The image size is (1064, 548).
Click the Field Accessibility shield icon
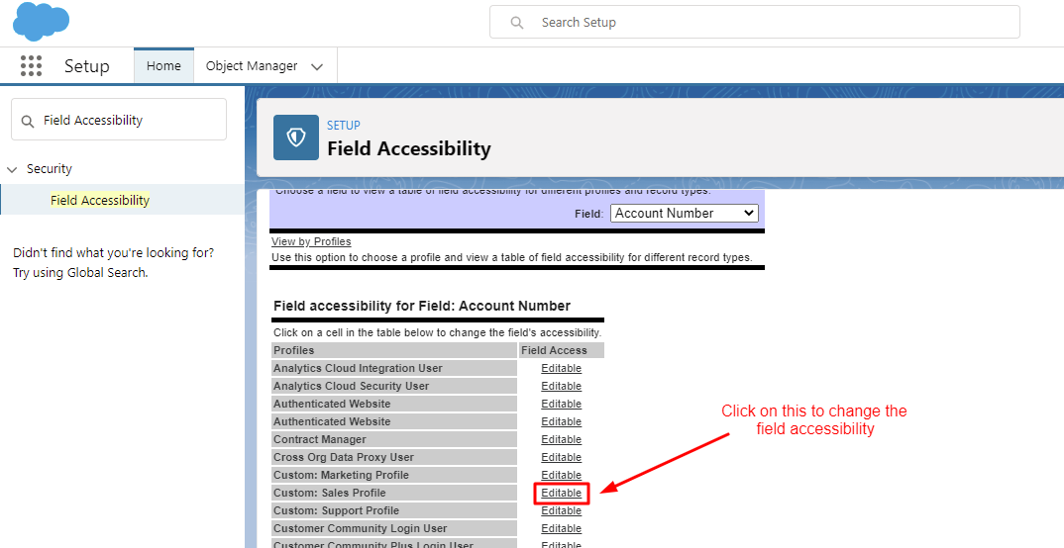296,137
